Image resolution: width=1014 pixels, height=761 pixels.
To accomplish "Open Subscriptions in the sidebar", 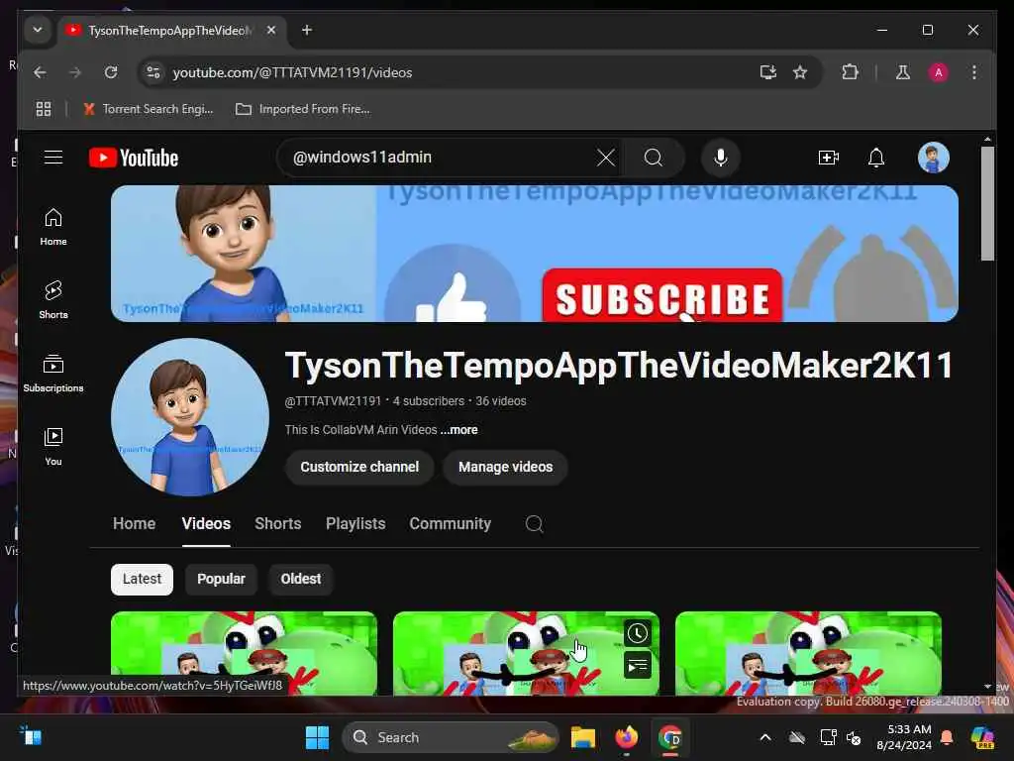I will (x=53, y=373).
